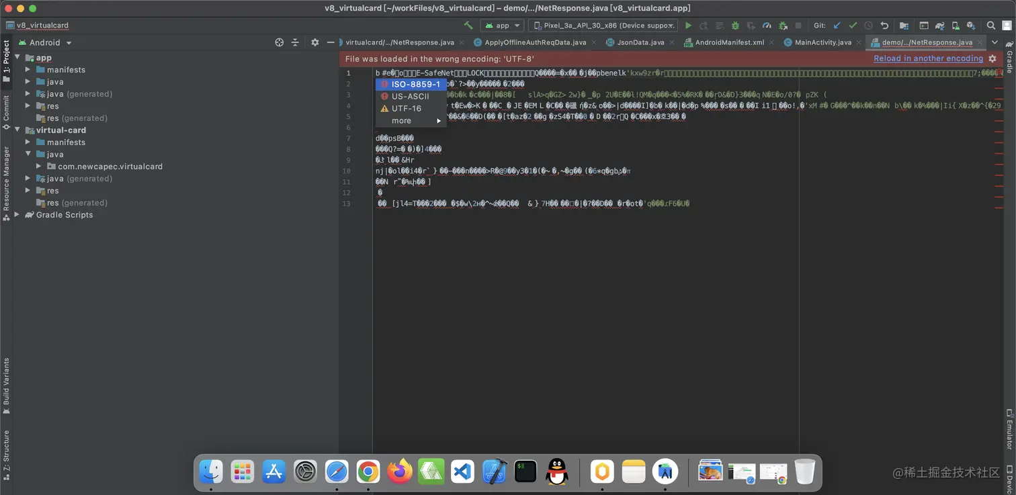Choose US-ASCII encoding from popup

[411, 96]
